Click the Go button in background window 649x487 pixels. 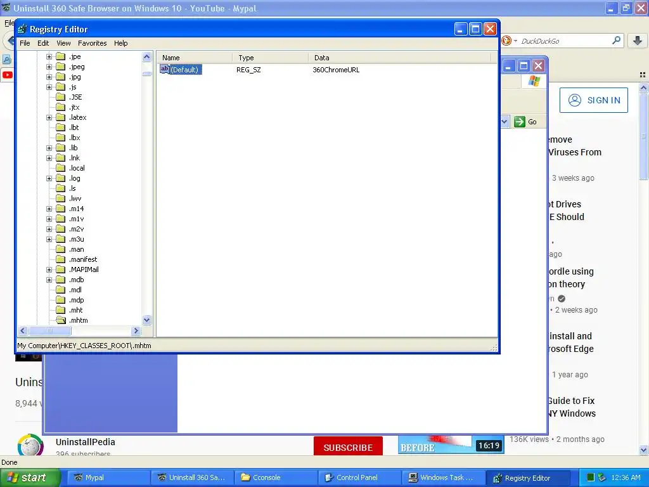click(x=525, y=122)
